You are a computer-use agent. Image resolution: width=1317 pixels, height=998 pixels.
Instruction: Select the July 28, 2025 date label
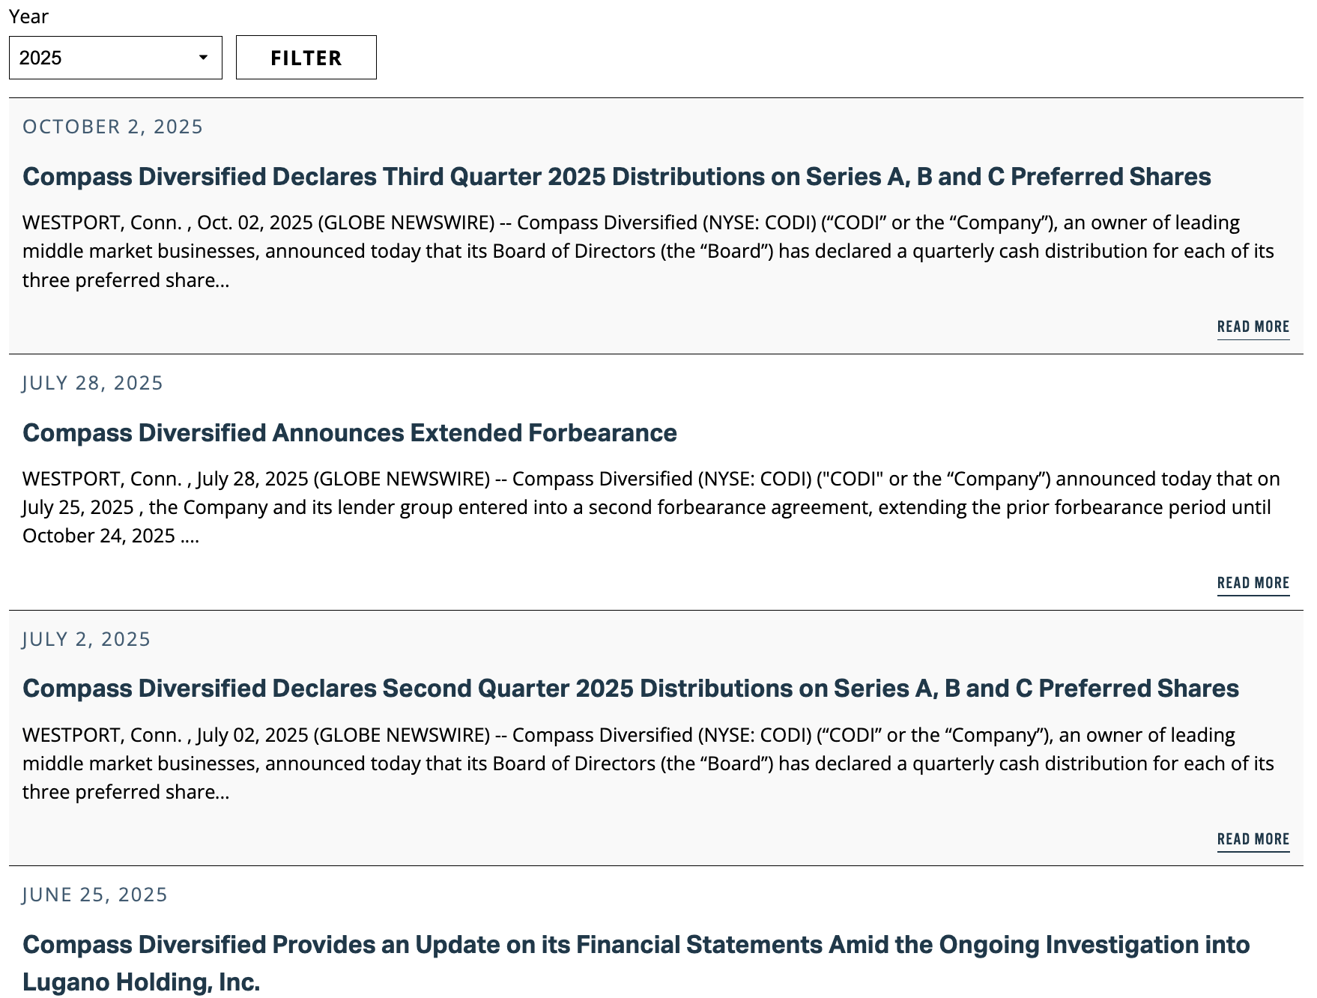point(92,383)
